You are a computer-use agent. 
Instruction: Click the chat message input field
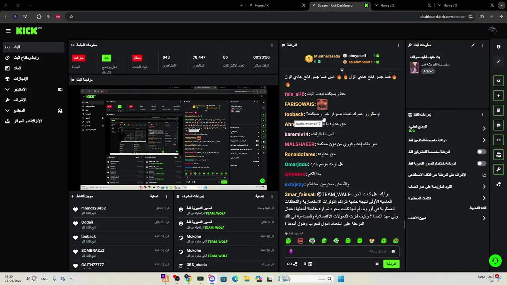click(342, 251)
